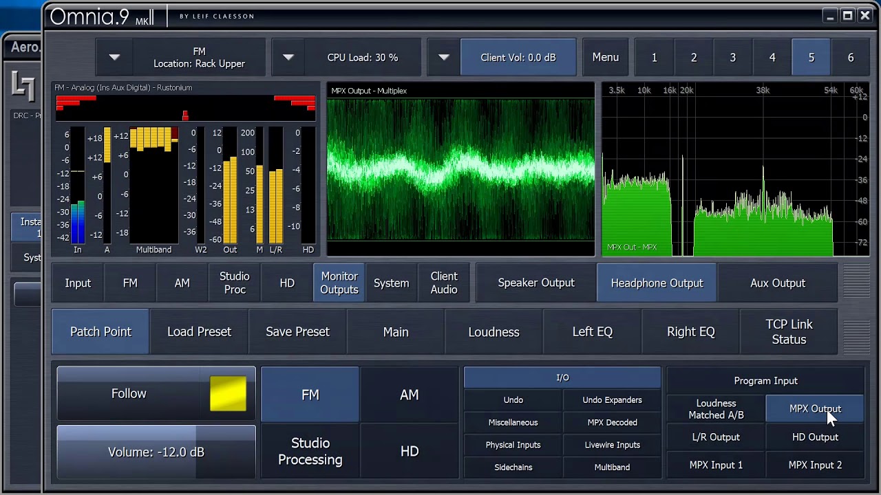Toggle the yellow Follow indicator

[228, 393]
